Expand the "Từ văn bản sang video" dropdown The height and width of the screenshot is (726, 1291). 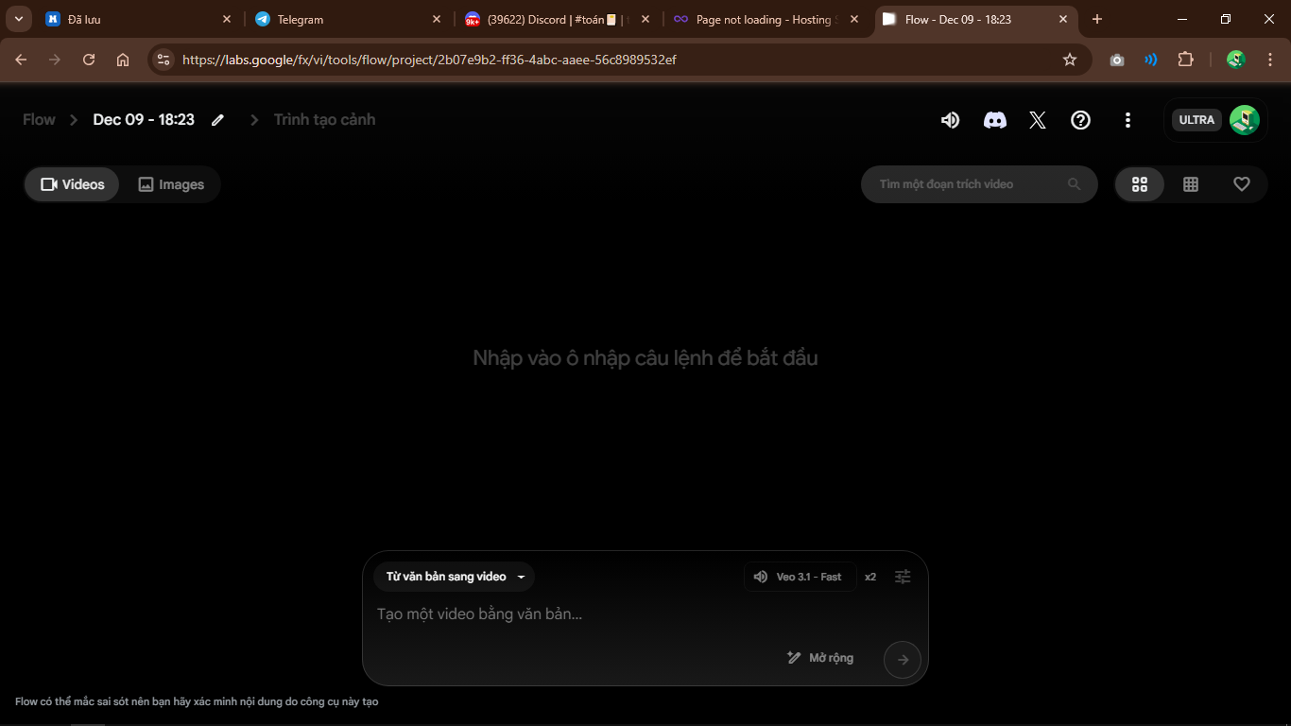point(455,577)
